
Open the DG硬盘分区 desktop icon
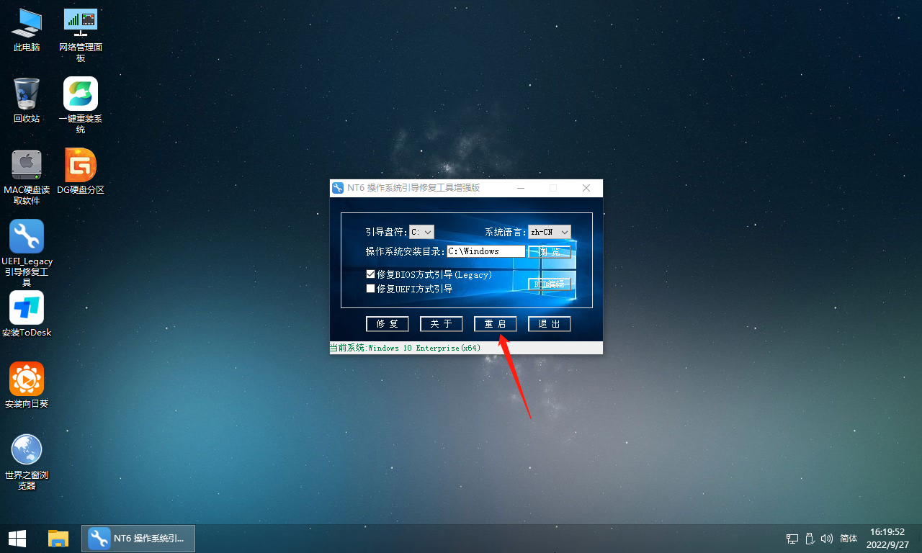pos(81,166)
